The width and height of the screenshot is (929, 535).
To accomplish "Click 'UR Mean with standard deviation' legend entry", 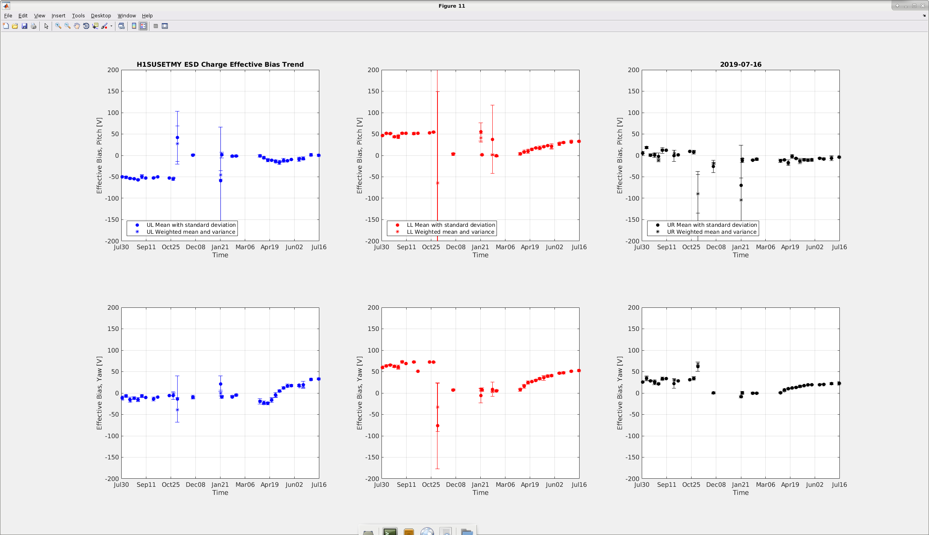I will 712,225.
